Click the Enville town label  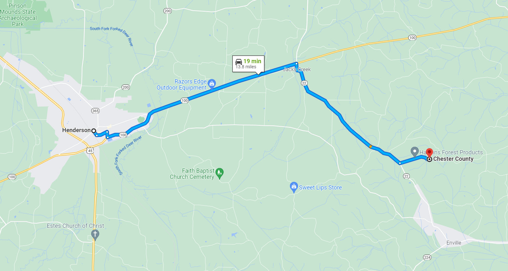coord(454,243)
